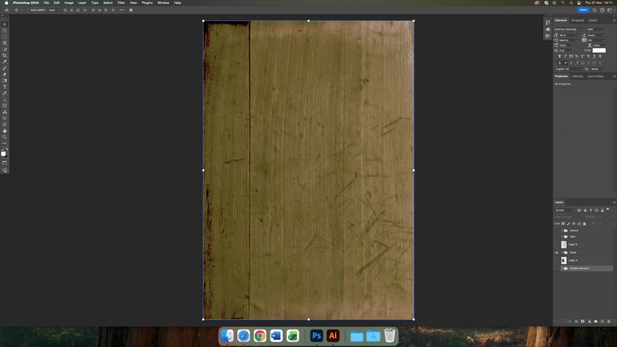Switch to the Libraries tab

point(577,76)
